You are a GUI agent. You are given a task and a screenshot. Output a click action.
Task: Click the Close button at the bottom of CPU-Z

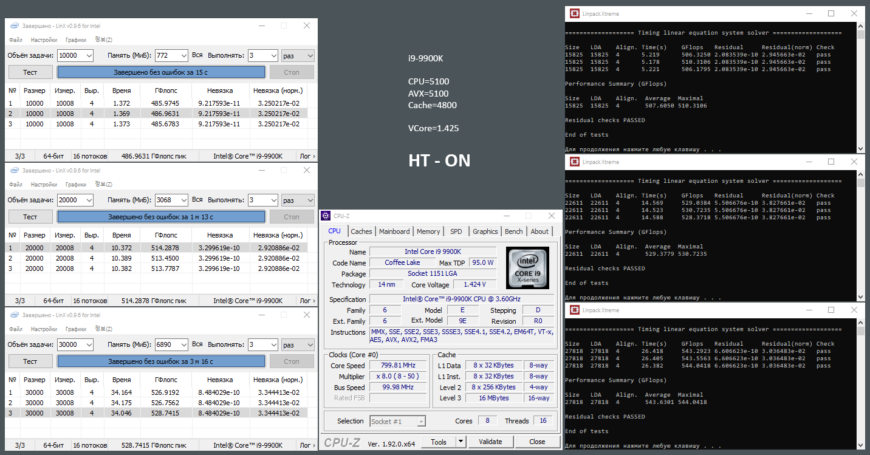[x=537, y=442]
